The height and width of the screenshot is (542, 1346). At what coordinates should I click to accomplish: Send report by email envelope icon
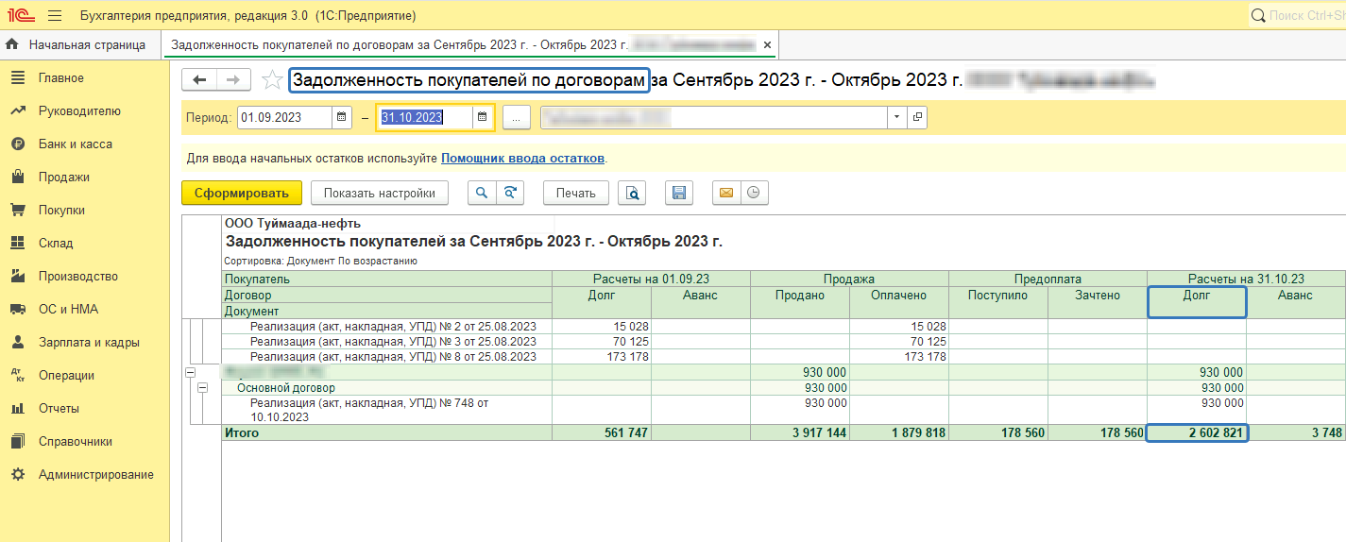click(726, 193)
